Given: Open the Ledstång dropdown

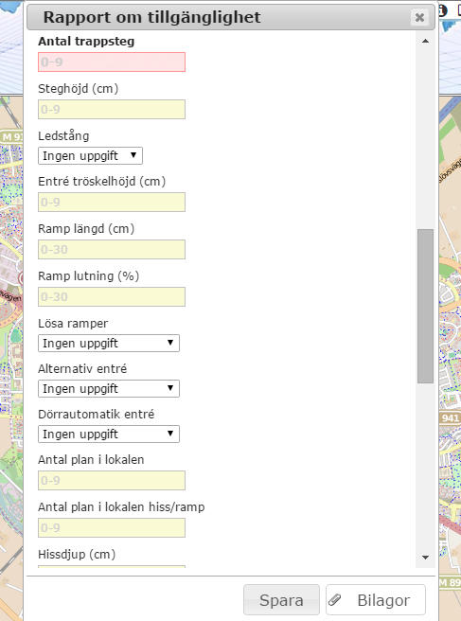Looking at the screenshot, I should tap(90, 155).
